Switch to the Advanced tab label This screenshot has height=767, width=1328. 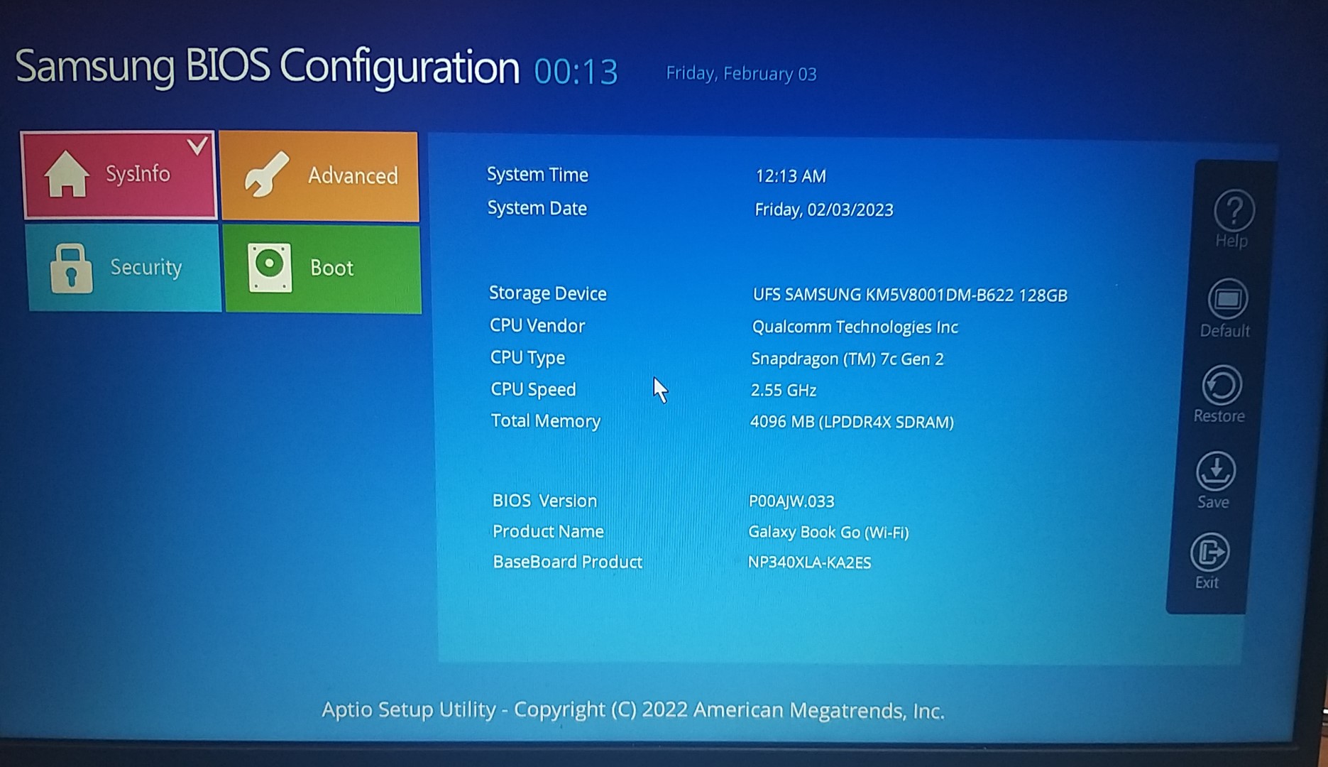coord(353,175)
